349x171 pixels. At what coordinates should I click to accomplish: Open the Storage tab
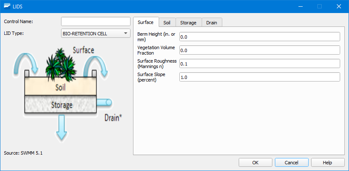[188, 22]
